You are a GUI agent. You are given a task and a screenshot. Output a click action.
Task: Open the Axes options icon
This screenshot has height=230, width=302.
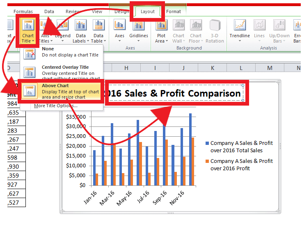[119, 25]
